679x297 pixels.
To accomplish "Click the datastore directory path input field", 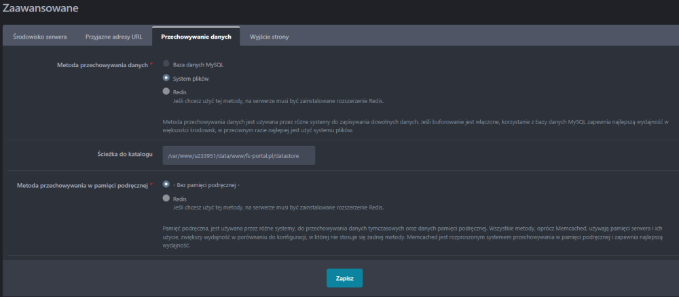I will point(239,155).
